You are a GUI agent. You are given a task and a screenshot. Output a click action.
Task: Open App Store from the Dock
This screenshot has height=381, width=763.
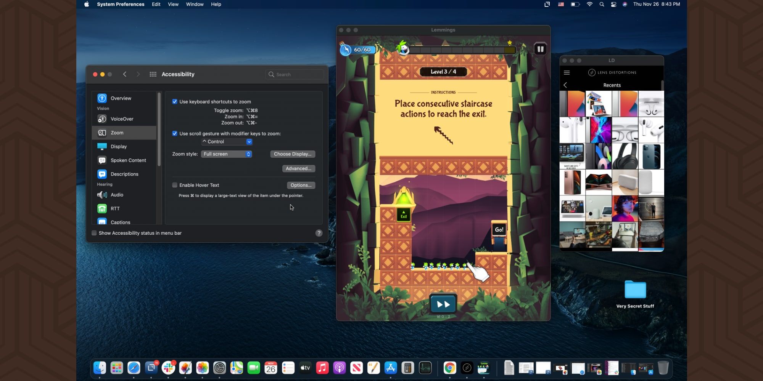[391, 368]
